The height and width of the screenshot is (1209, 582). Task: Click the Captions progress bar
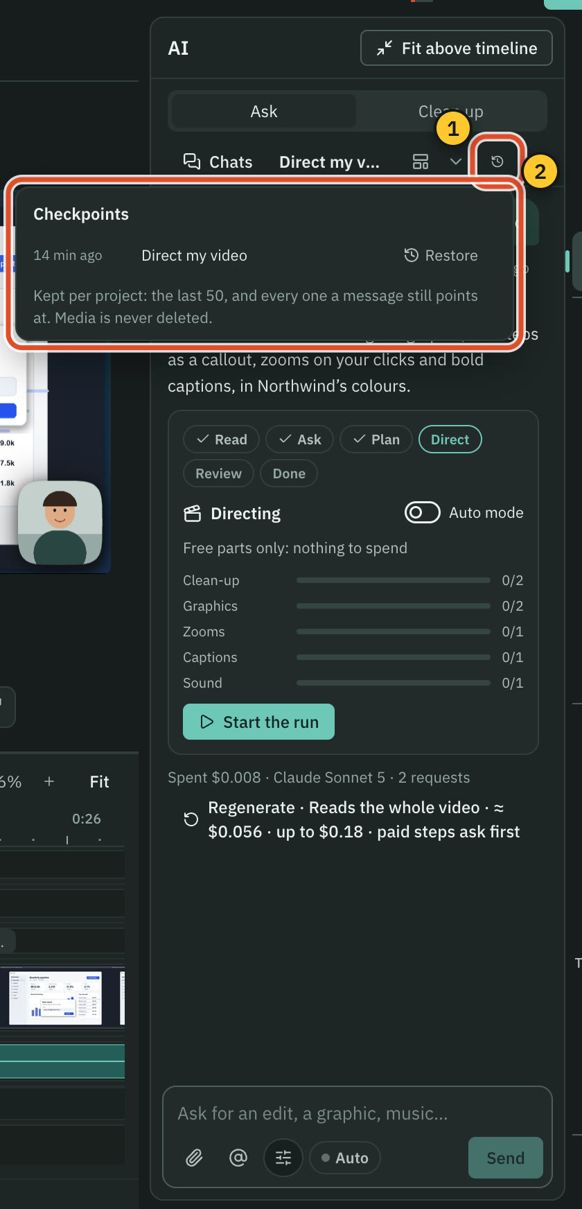click(x=393, y=657)
